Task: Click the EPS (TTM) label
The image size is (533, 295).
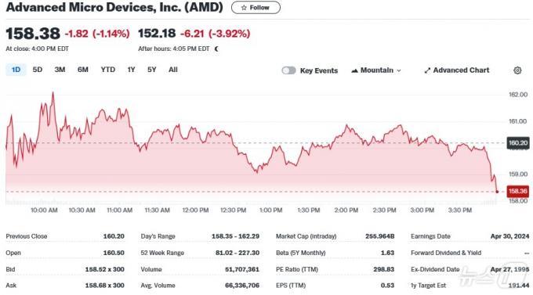Action: (x=291, y=286)
